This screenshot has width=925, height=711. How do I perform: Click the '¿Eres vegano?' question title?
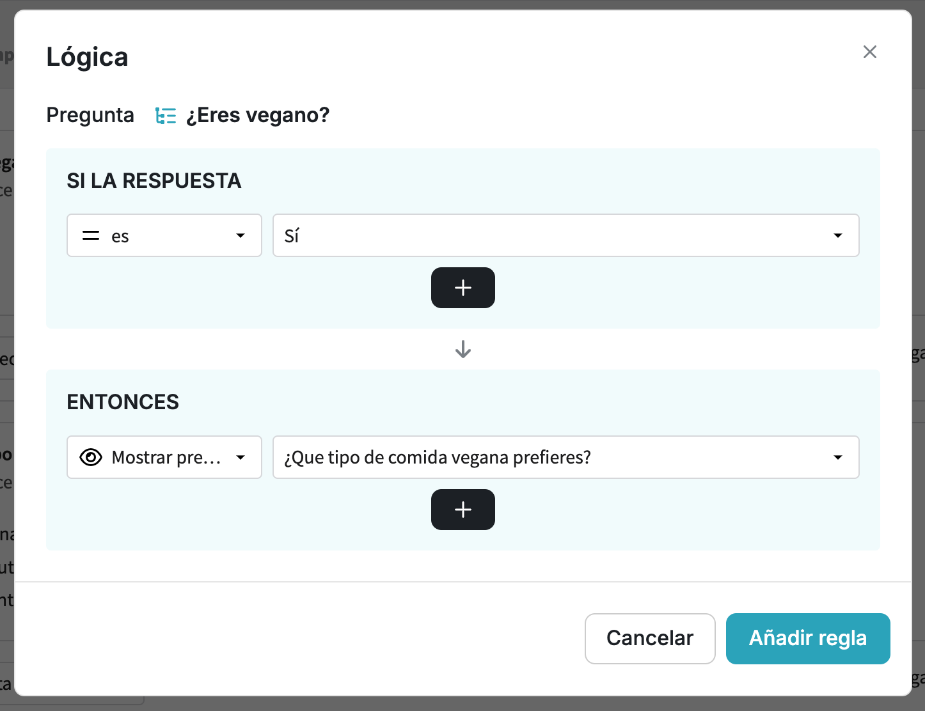pos(258,115)
